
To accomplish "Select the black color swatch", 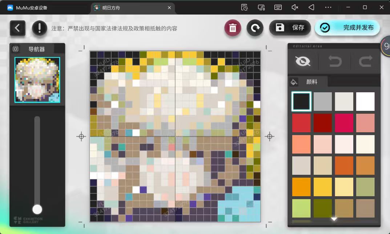I will [301, 101].
